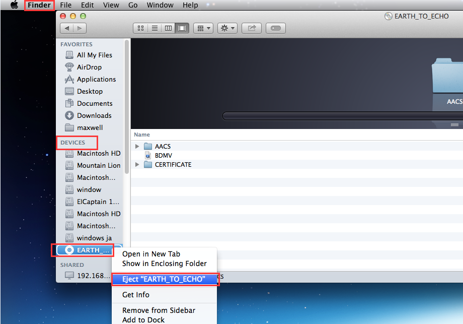This screenshot has width=463, height=324.
Task: Click the EARTH_TO_ECHO window title
Action: point(421,16)
